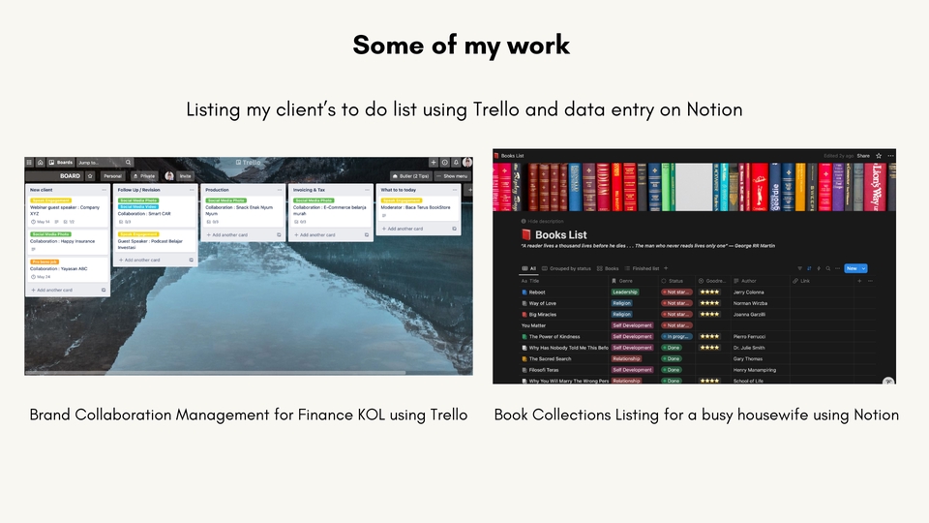929x523 pixels.
Task: Open New client list options menu
Action: pyautogui.click(x=105, y=190)
